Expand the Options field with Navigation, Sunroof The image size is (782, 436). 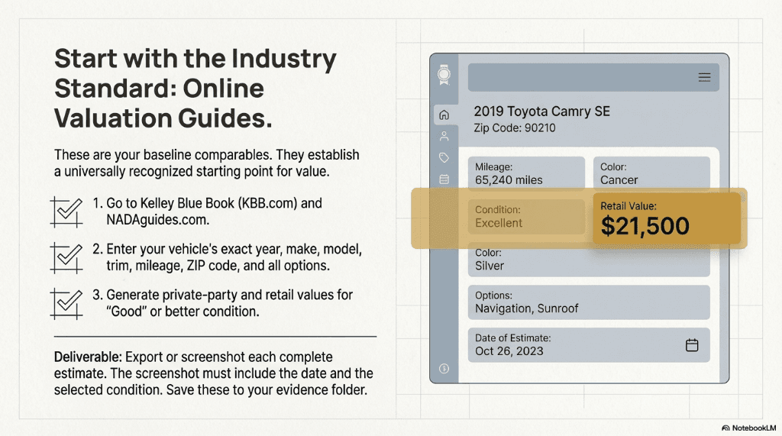tap(588, 302)
